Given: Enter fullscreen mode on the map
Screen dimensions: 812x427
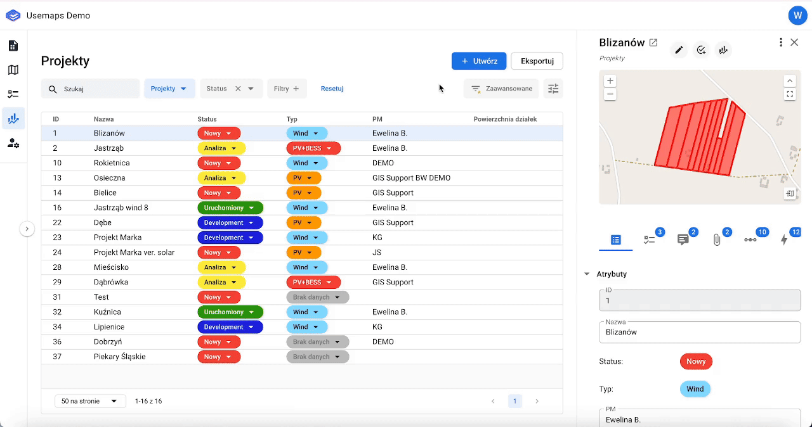Looking at the screenshot, I should click(x=790, y=94).
